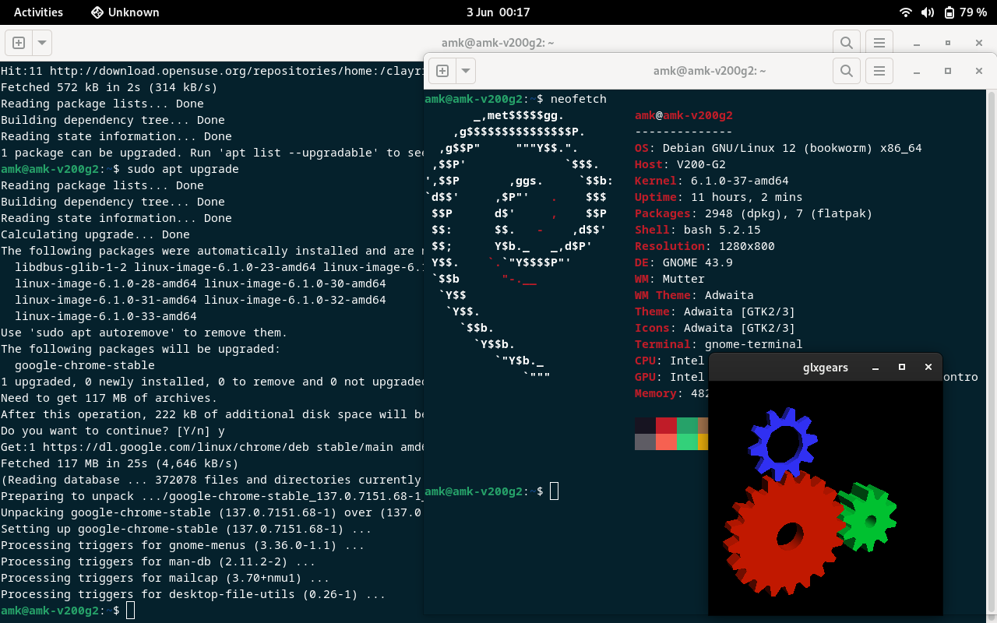Expand new-tab dropdown arrow in neofetch terminal
This screenshot has height=623, width=997.
[x=465, y=71]
